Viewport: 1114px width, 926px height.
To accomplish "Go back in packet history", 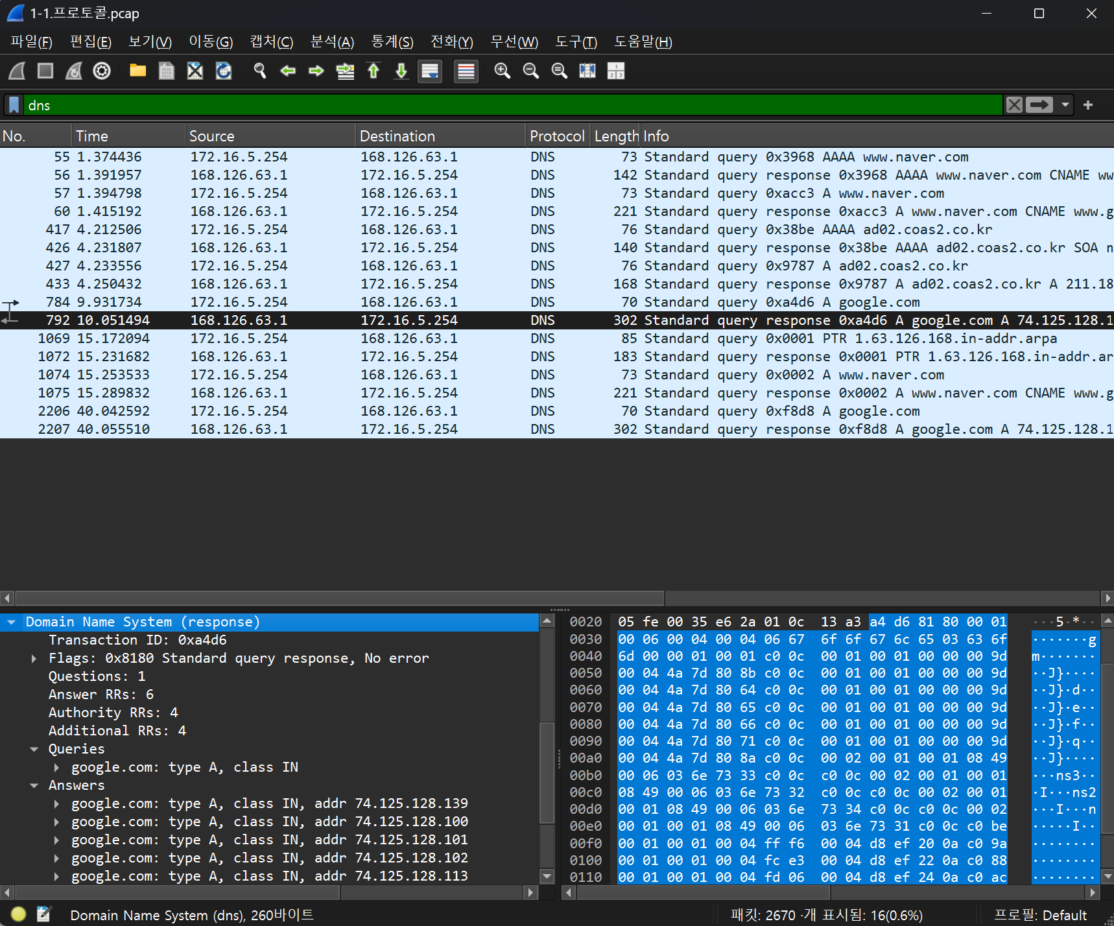I will point(288,71).
